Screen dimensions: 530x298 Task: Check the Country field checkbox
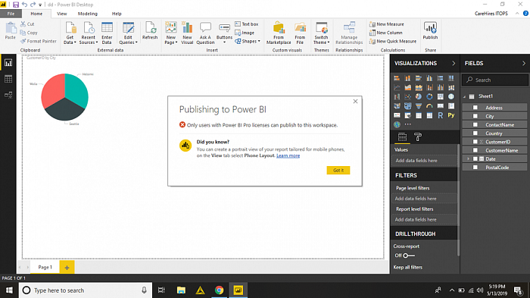pyautogui.click(x=475, y=133)
